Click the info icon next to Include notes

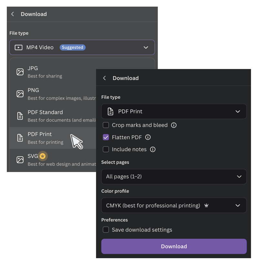[x=153, y=149]
